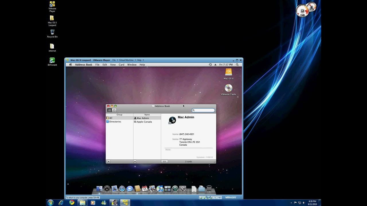Screen dimensions: 367x206
Task: Open the Card menu
Action: click(122, 65)
